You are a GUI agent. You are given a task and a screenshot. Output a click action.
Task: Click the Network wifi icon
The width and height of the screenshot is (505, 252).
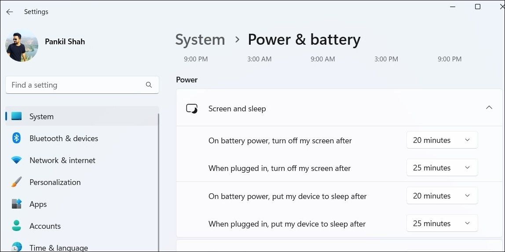(17, 160)
